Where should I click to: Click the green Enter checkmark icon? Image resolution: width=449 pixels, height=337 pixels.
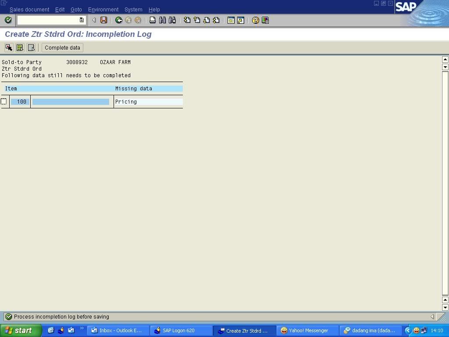pyautogui.click(x=8, y=20)
